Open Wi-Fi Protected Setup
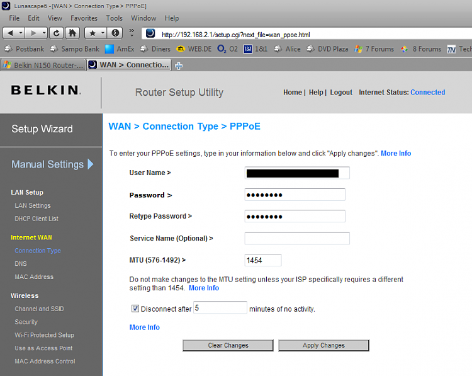The width and height of the screenshot is (472, 376). tap(44, 335)
